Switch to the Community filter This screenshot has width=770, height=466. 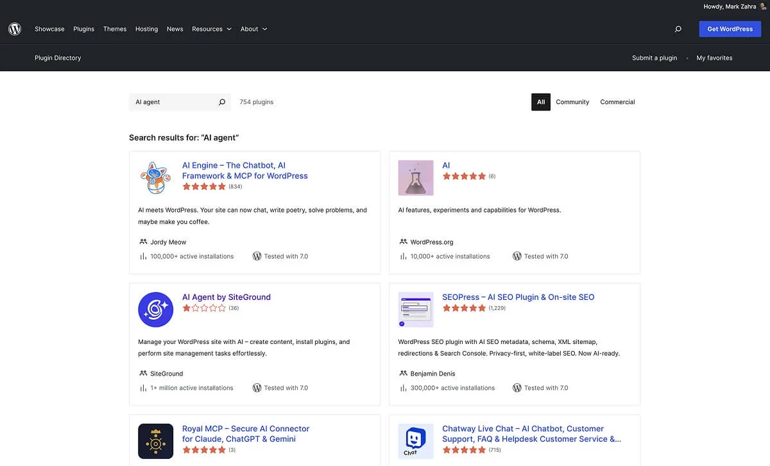point(572,102)
